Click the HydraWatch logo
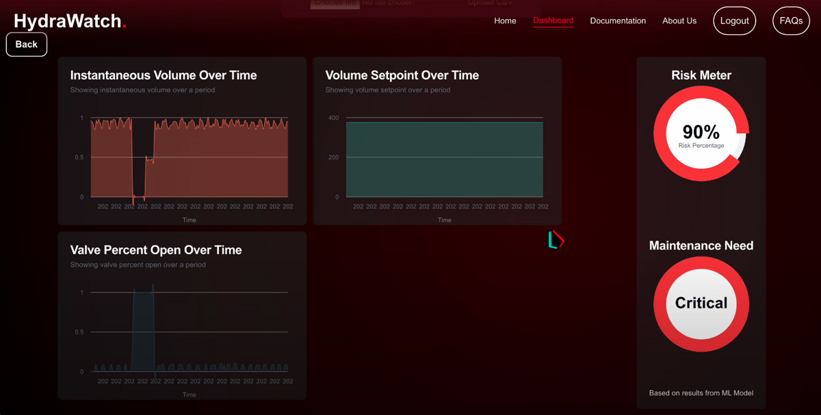The image size is (821, 415). point(70,21)
